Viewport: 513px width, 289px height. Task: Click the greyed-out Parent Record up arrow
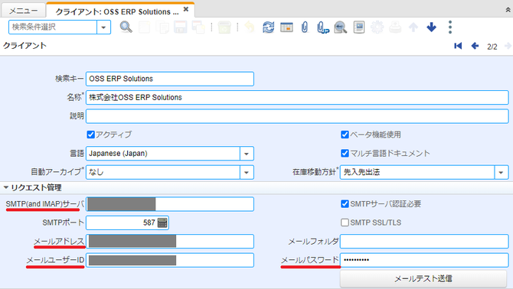[x=413, y=27]
